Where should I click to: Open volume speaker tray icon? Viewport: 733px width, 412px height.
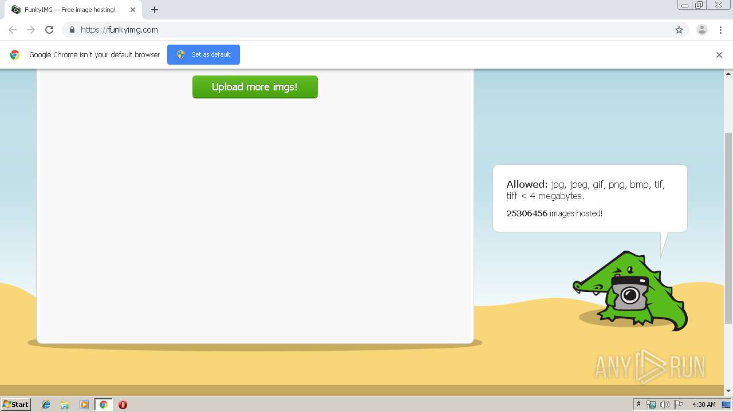[665, 405]
